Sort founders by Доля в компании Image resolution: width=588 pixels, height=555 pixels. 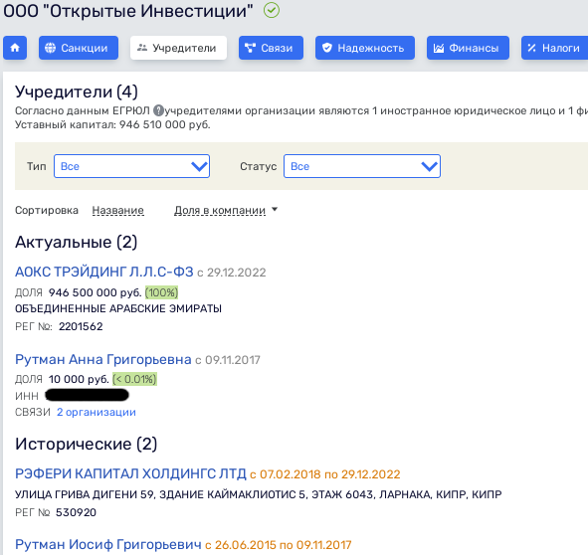(x=220, y=211)
